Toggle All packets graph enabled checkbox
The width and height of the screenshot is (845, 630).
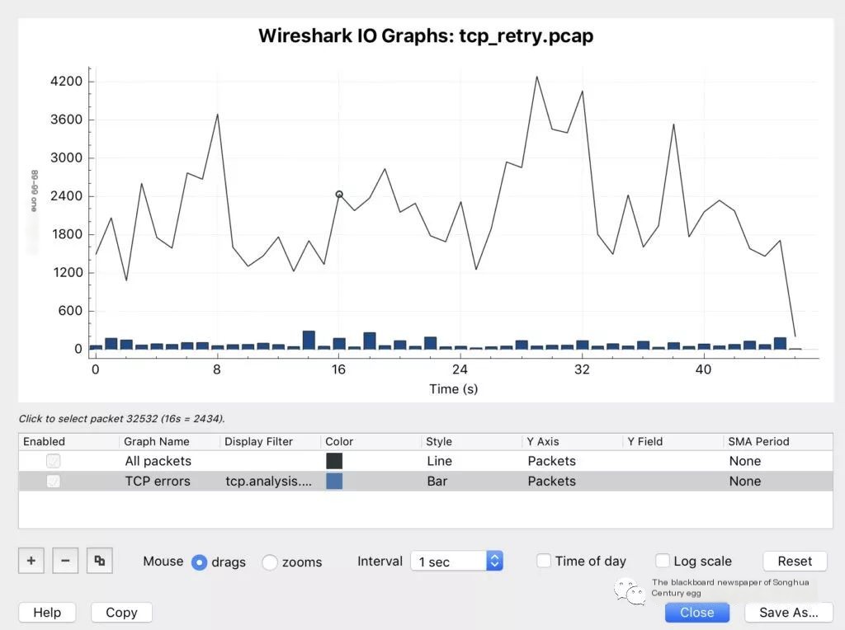(x=54, y=461)
